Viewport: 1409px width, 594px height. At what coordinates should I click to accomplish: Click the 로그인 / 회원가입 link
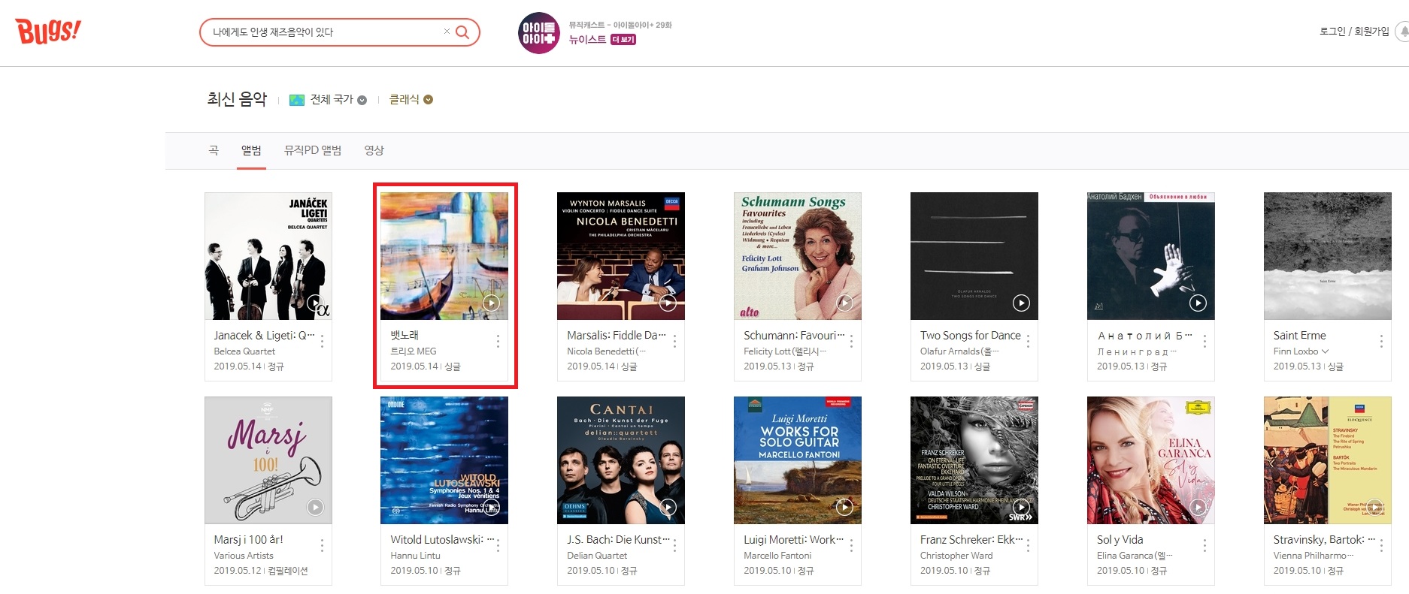pos(1354,32)
